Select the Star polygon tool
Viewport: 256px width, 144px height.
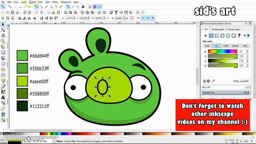pos(3,69)
